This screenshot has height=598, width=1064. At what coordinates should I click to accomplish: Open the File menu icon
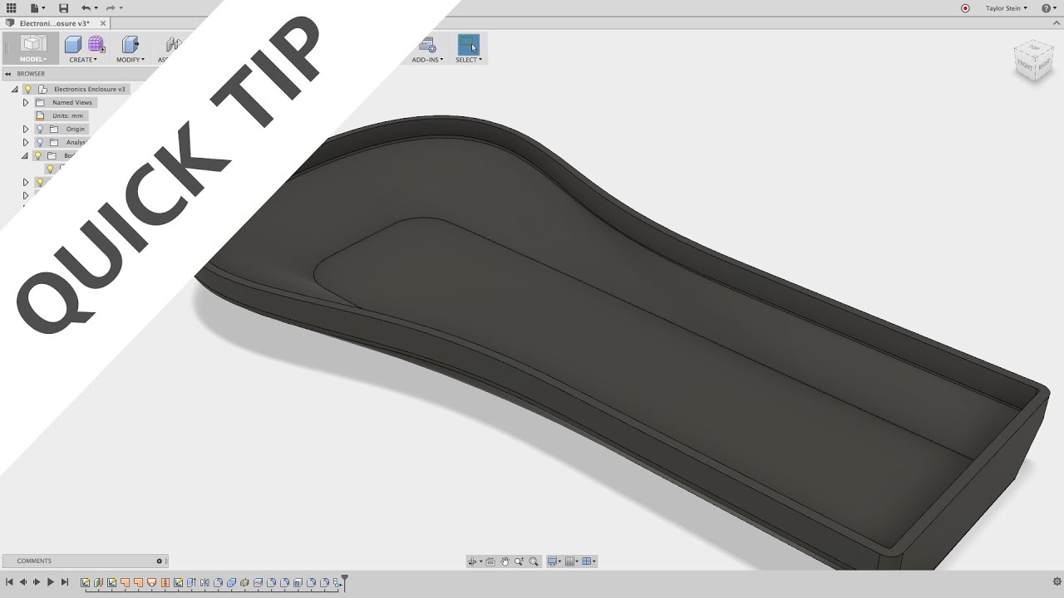tap(37, 8)
